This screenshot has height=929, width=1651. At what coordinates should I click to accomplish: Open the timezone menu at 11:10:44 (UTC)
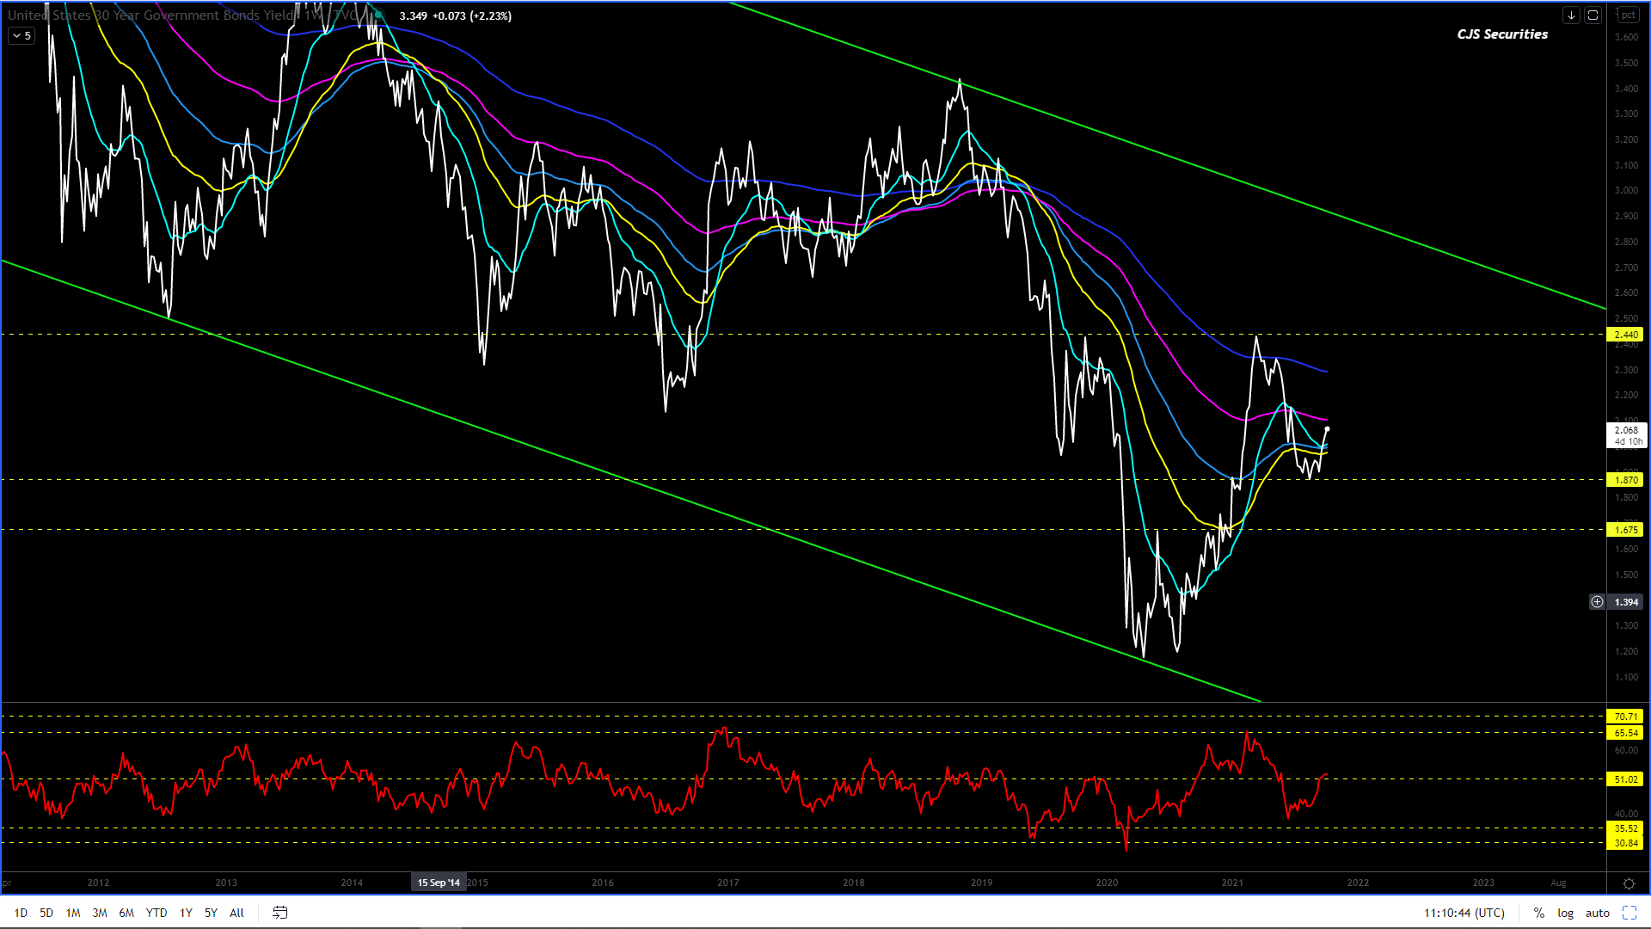[x=1464, y=913]
